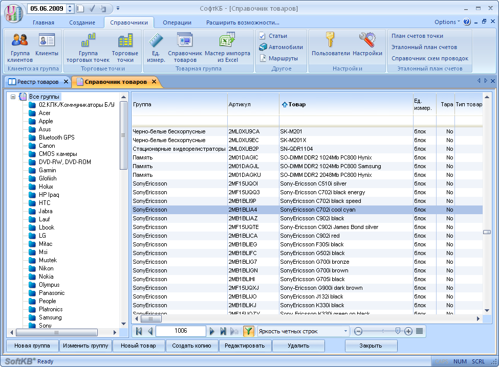Screen dimensions: 499x367
Task: Go to next record in navigator
Action: [212, 331]
